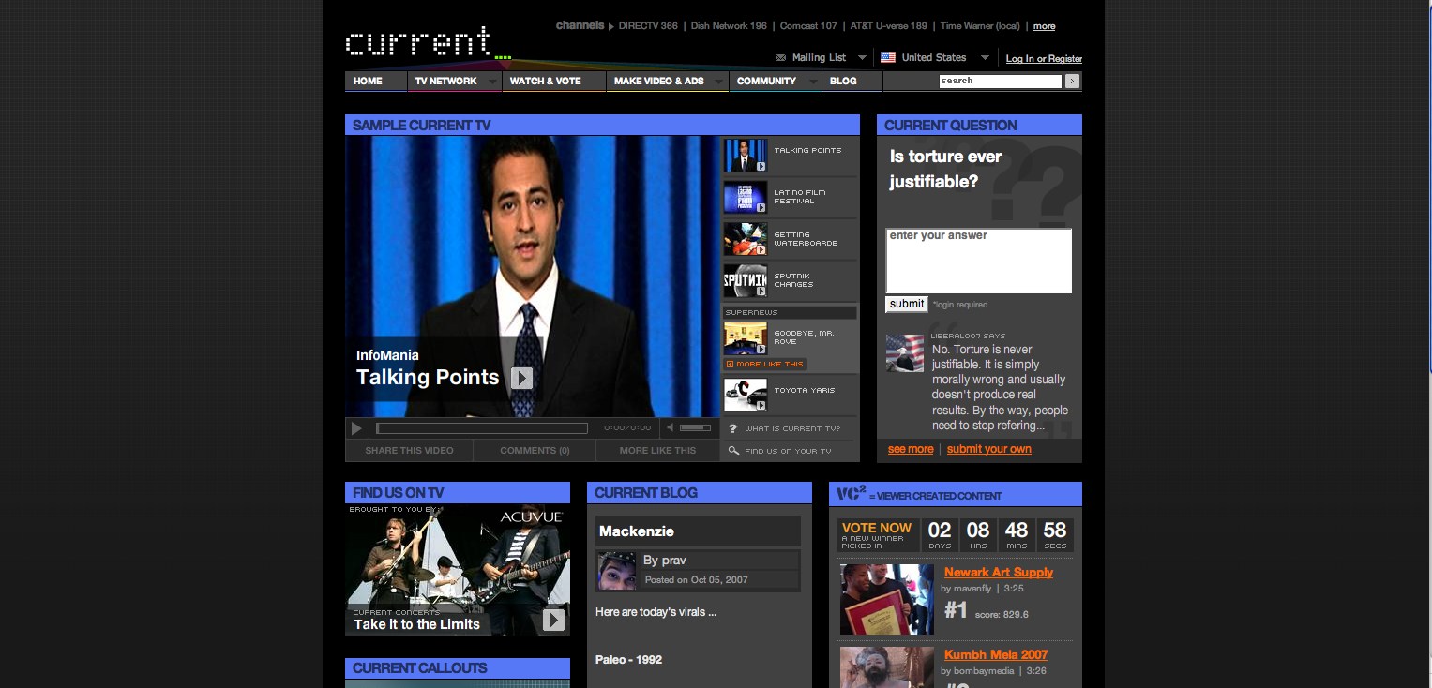Click the plus icon on More Like This
Viewport: 1432px width, 688px height.
click(x=730, y=364)
